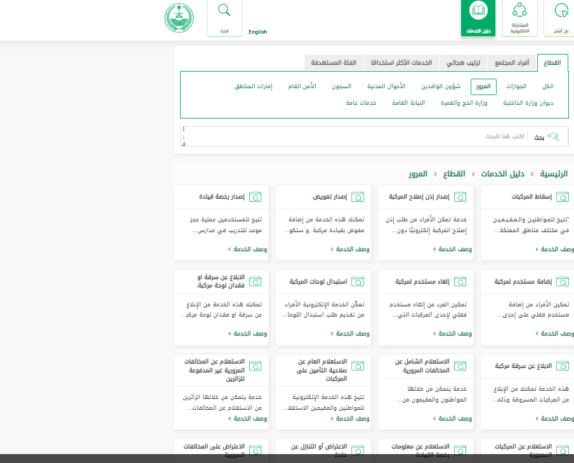
Task: Select the القطاع tab
Action: click(552, 63)
